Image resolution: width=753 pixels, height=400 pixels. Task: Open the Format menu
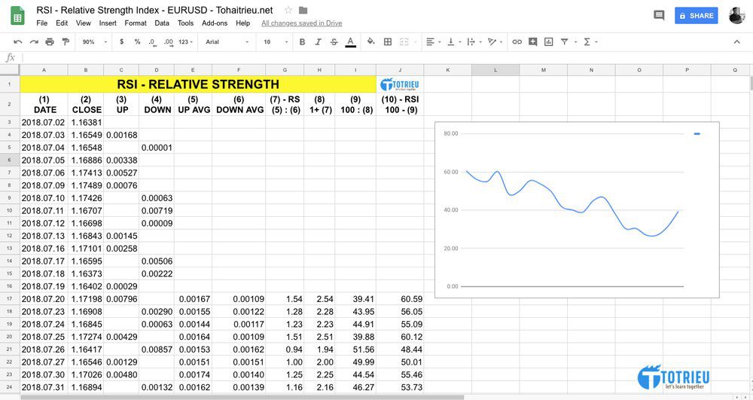coord(136,23)
